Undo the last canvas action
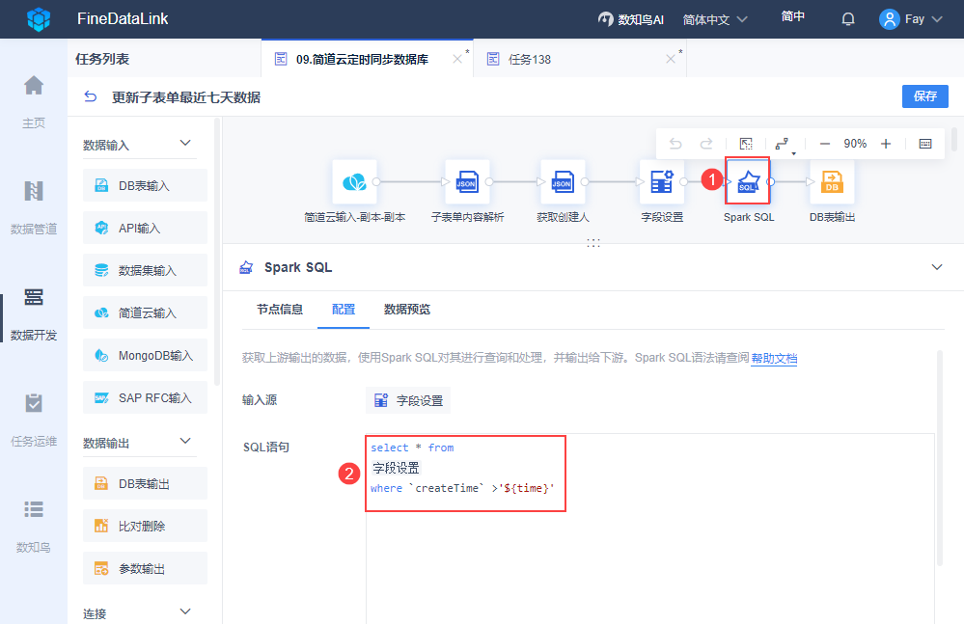The height and width of the screenshot is (624, 964). tap(675, 144)
